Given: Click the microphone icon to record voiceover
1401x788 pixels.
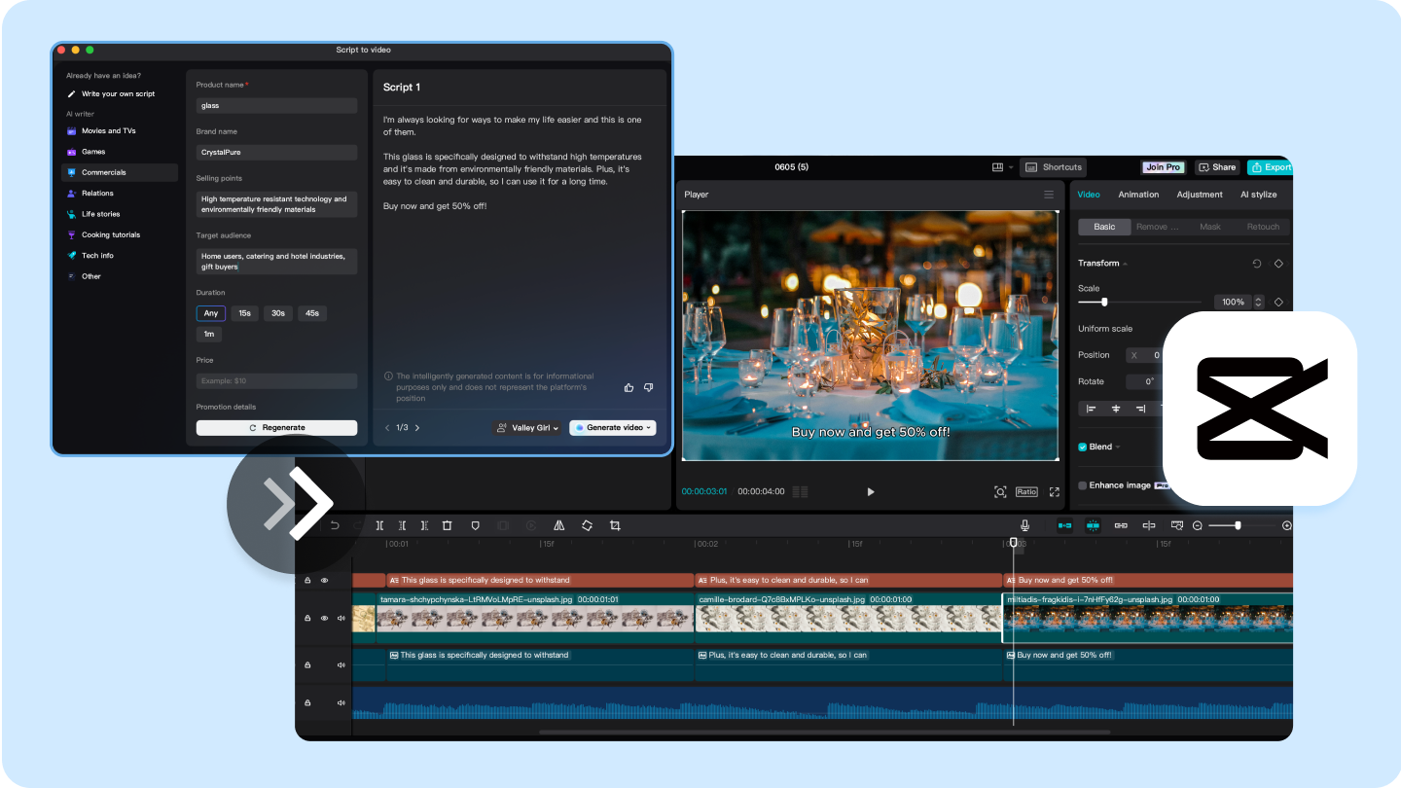Looking at the screenshot, I should (x=1024, y=525).
